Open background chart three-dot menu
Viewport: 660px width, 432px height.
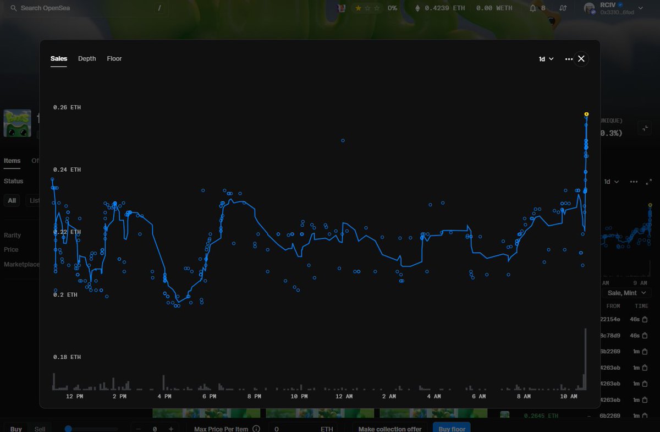[x=634, y=182]
